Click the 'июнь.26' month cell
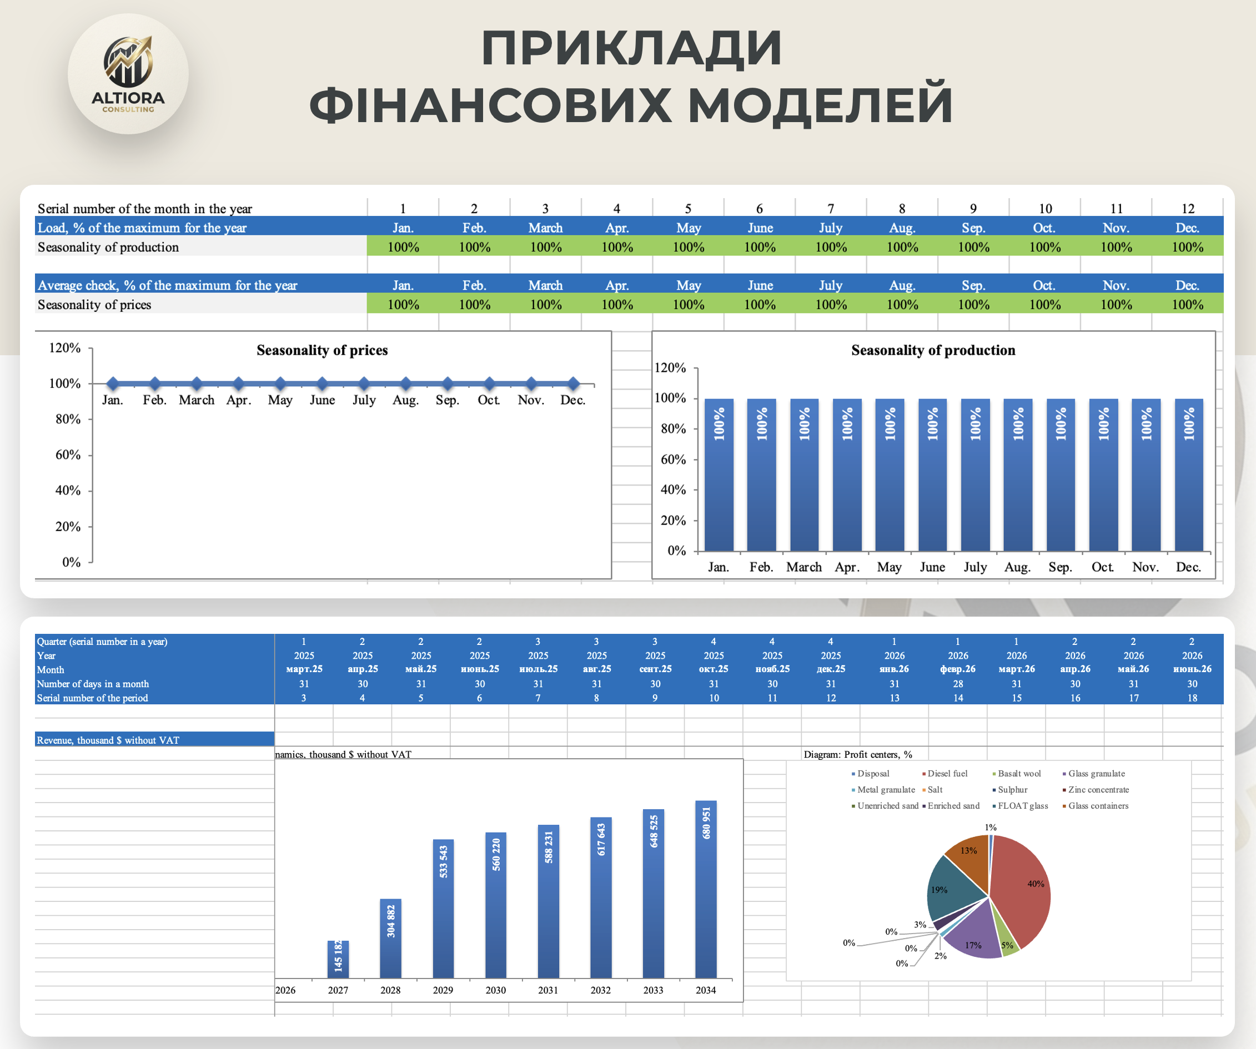Viewport: 1256px width, 1049px height. [x=1192, y=669]
